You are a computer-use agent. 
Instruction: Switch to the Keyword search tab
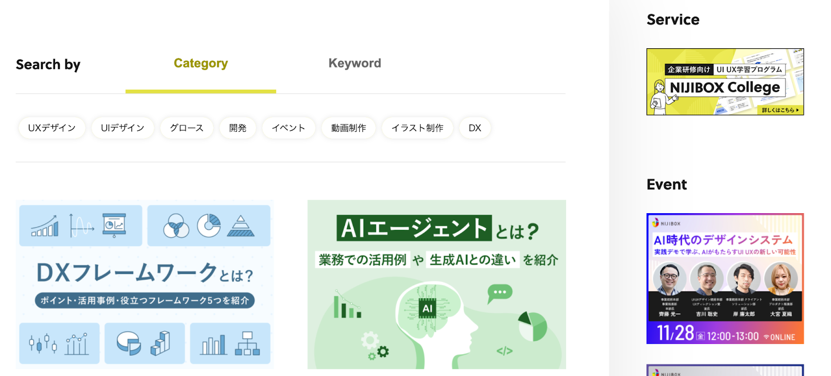(354, 64)
